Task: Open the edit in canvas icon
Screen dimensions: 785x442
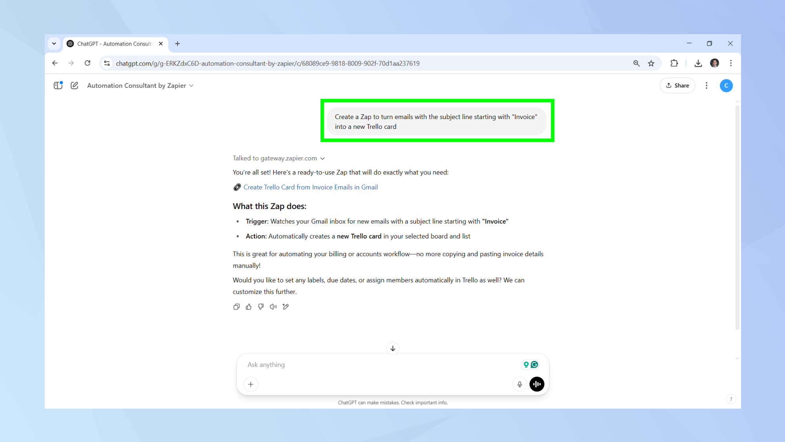Action: [x=286, y=307]
